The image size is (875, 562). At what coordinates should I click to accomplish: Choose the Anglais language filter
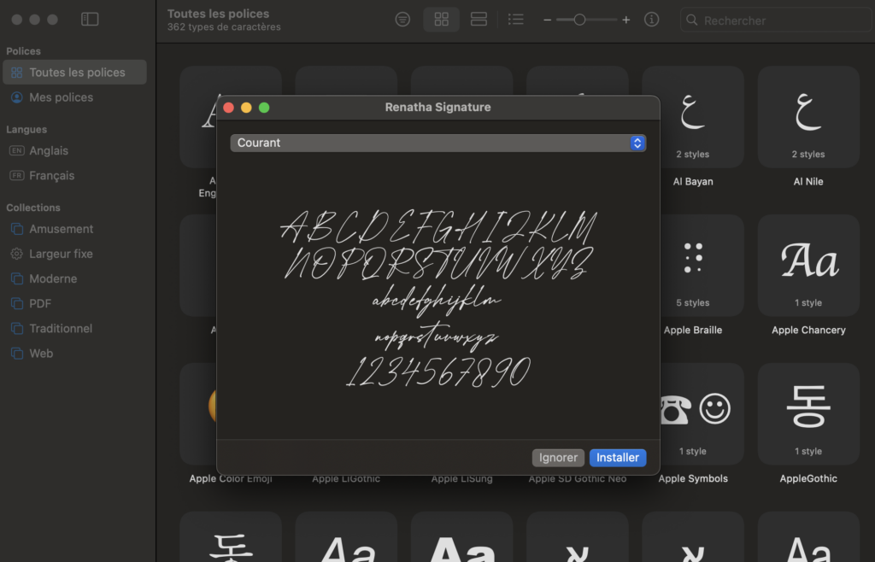pyautogui.click(x=49, y=150)
